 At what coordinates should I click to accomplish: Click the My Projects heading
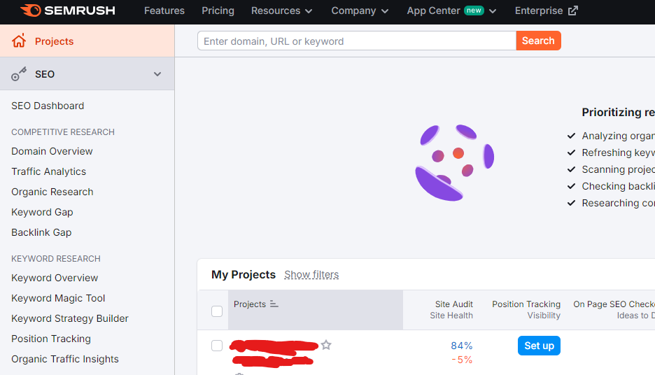244,274
